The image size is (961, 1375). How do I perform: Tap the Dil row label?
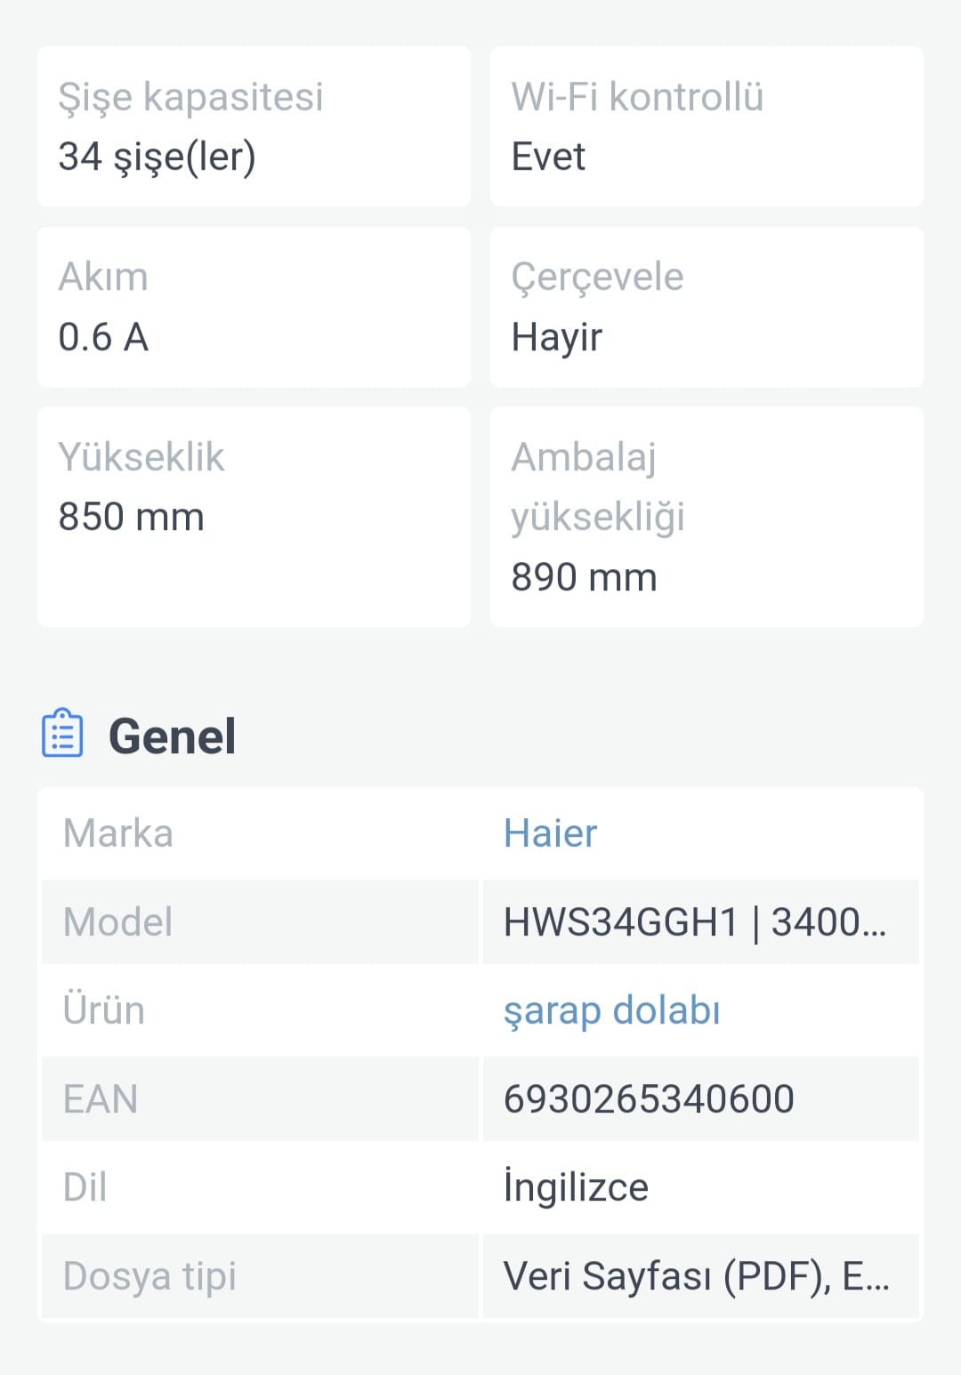coord(85,1187)
